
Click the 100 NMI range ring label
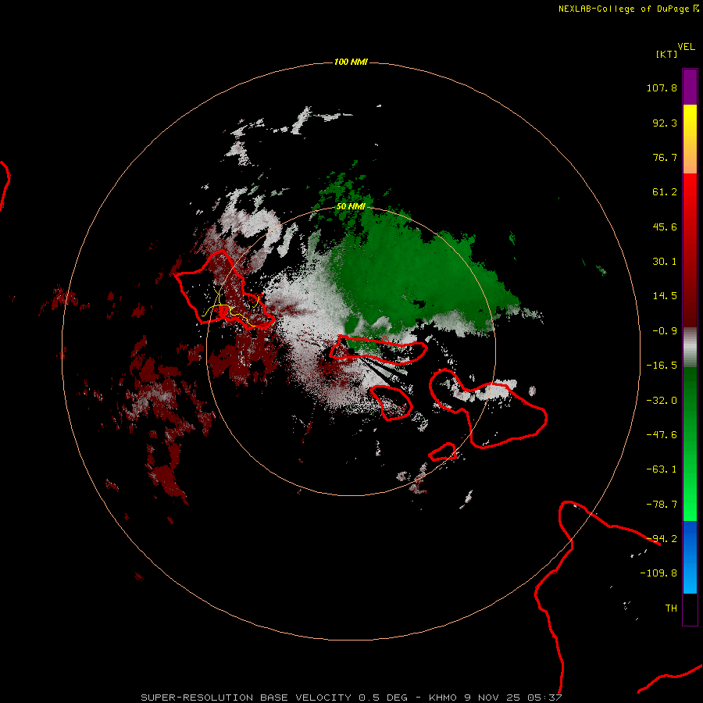tap(351, 62)
